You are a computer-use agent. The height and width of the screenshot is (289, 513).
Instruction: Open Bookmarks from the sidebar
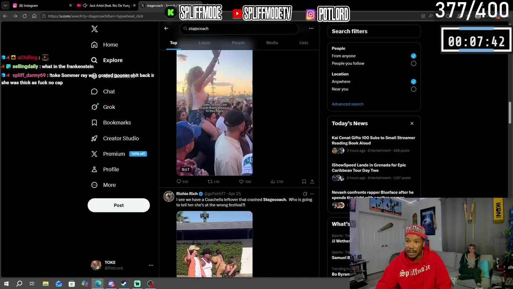pyautogui.click(x=111, y=122)
